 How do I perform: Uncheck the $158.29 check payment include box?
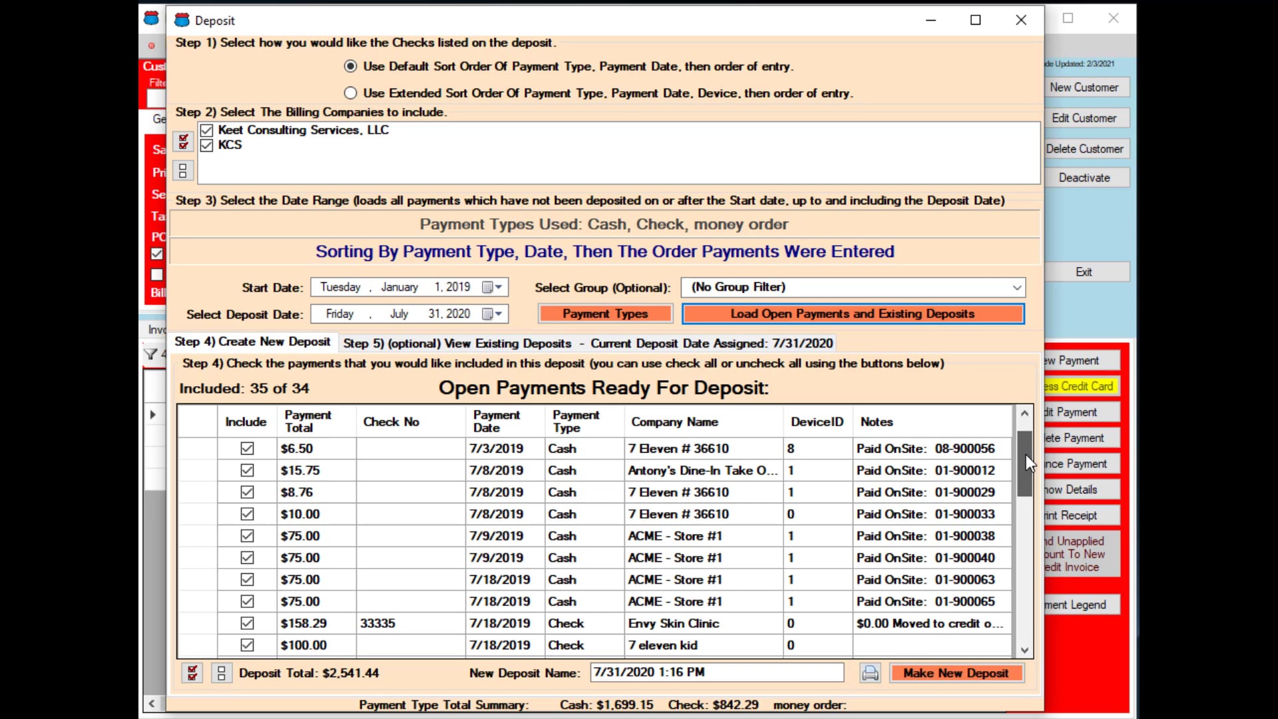(x=247, y=624)
